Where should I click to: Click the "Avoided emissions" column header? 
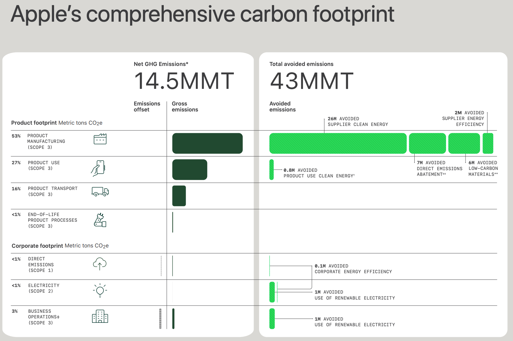(x=283, y=106)
